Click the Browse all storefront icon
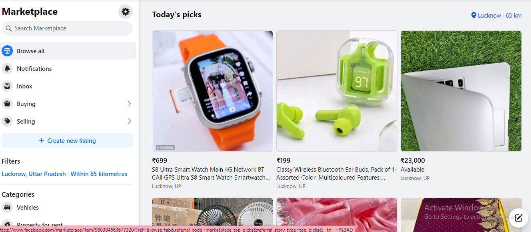 point(7,51)
